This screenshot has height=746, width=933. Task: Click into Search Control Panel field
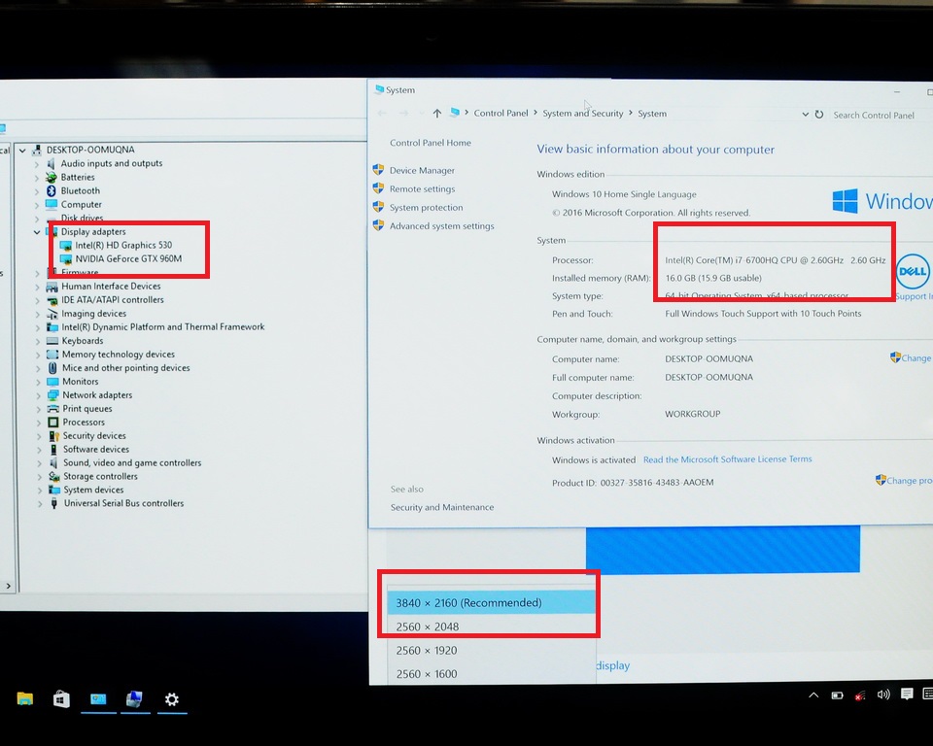(x=881, y=115)
